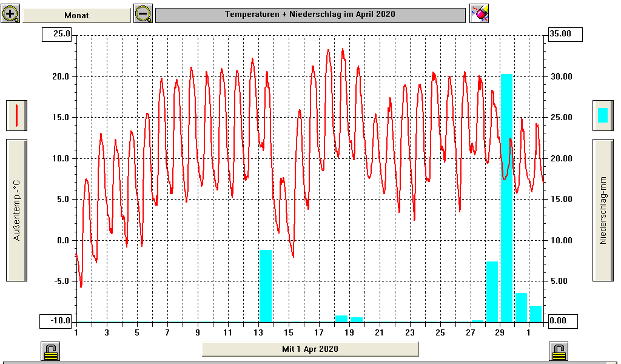Click the right axis maximum field 35.00
This screenshot has height=364, width=621.
(566, 35)
